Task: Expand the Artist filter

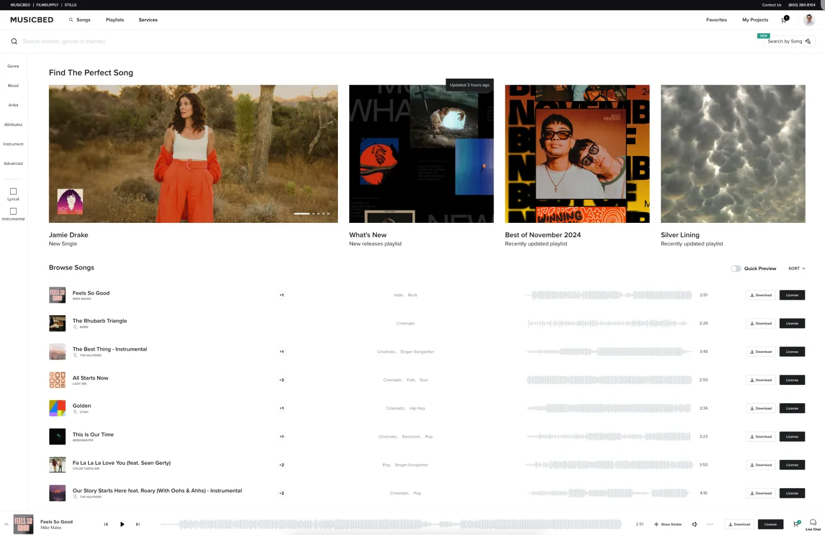Action: tap(14, 105)
